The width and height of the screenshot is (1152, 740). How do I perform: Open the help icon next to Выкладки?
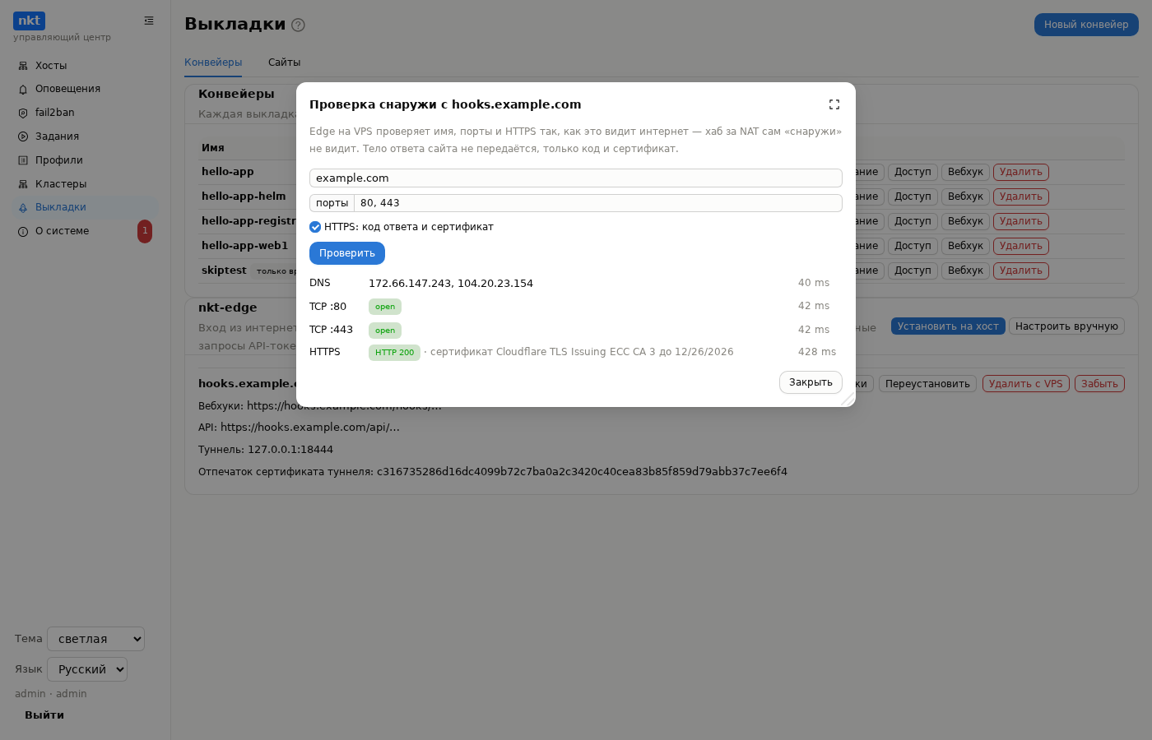(299, 25)
